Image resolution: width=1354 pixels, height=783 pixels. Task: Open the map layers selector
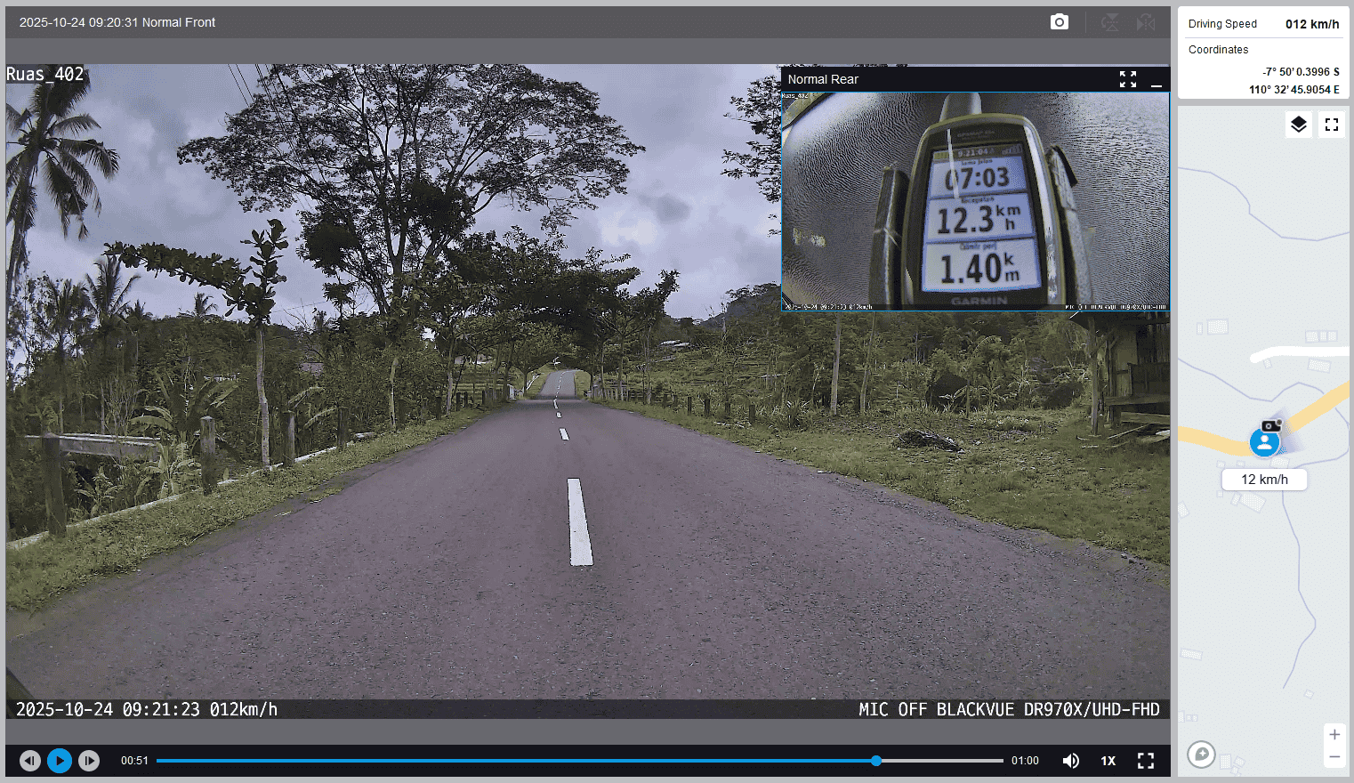pyautogui.click(x=1299, y=125)
